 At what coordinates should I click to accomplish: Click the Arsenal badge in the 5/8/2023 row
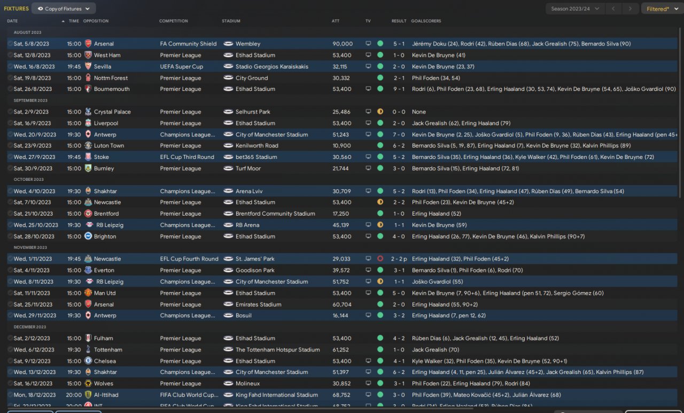pyautogui.click(x=88, y=44)
